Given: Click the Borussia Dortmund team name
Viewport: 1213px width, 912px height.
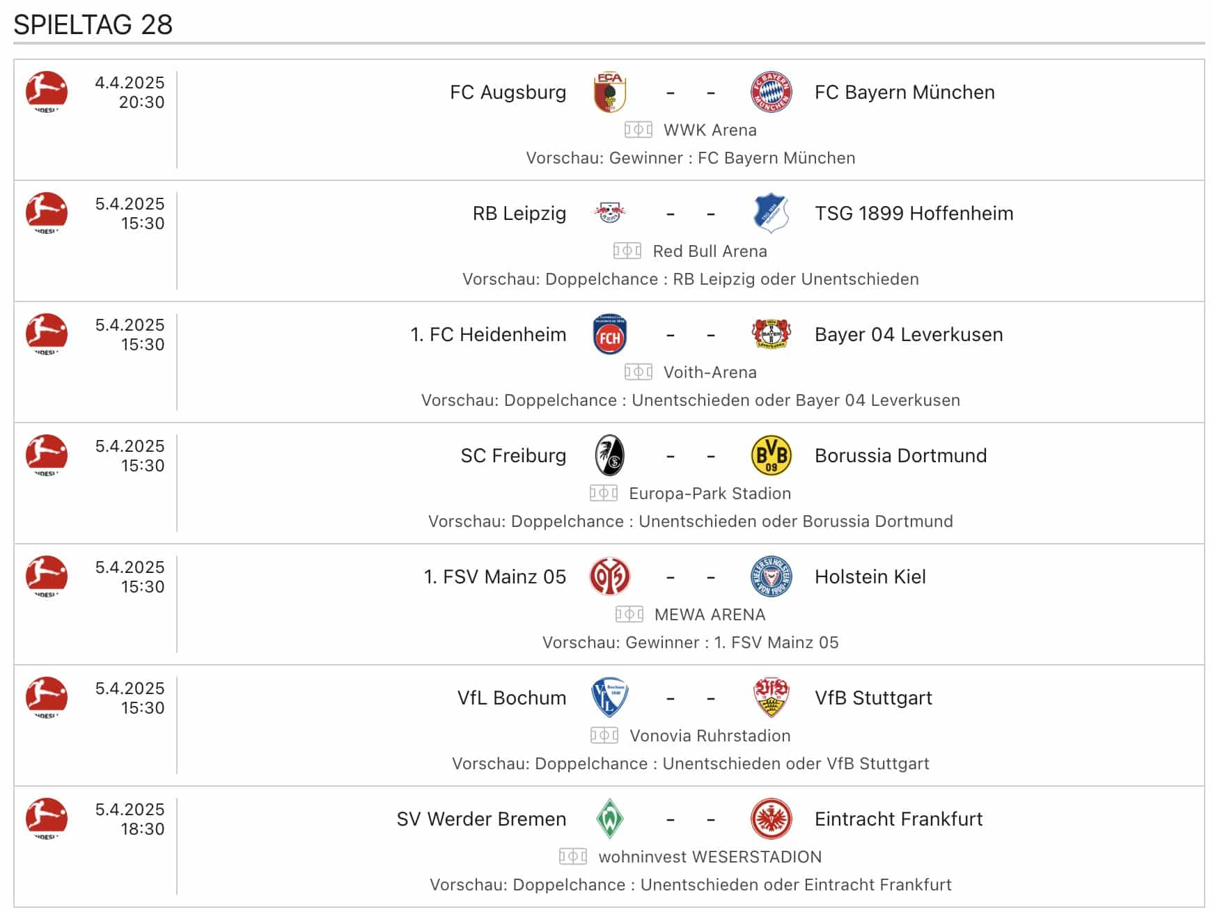Looking at the screenshot, I should [901, 455].
